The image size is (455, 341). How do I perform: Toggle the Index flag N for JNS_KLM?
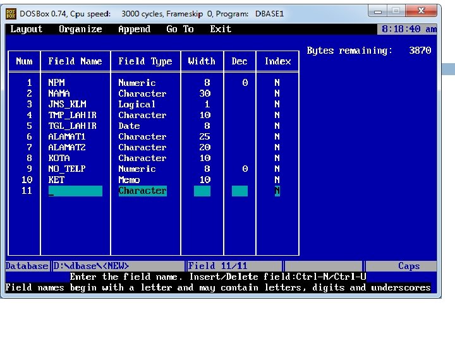click(277, 104)
